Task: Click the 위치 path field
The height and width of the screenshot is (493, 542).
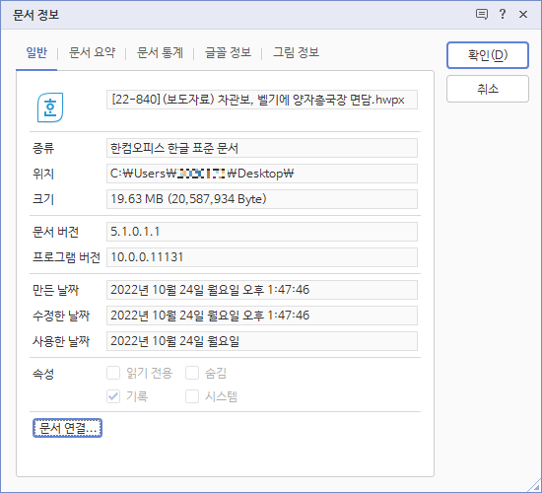Action: click(262, 174)
